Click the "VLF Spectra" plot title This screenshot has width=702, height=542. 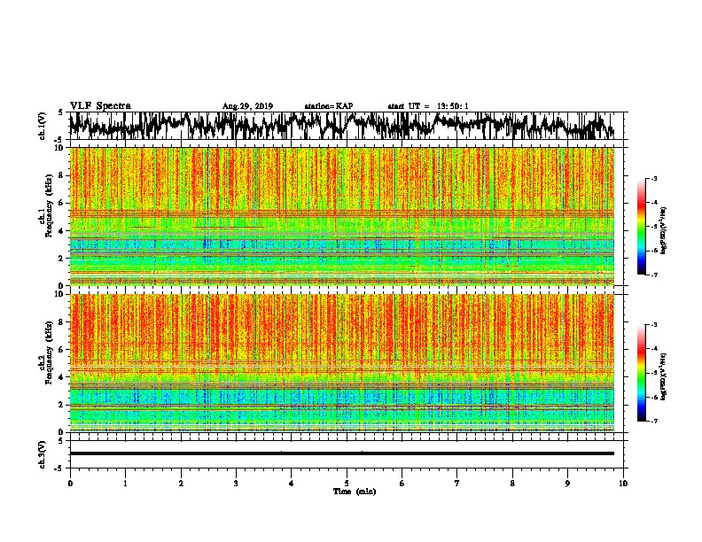(100, 106)
